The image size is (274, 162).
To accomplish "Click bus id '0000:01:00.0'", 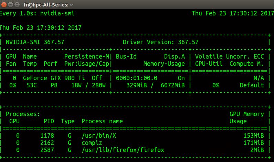I will (x=136, y=78).
